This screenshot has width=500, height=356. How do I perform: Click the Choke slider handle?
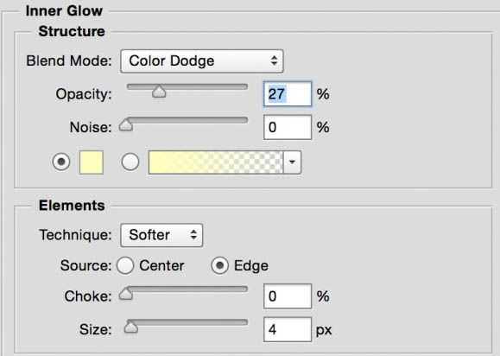coord(126,294)
